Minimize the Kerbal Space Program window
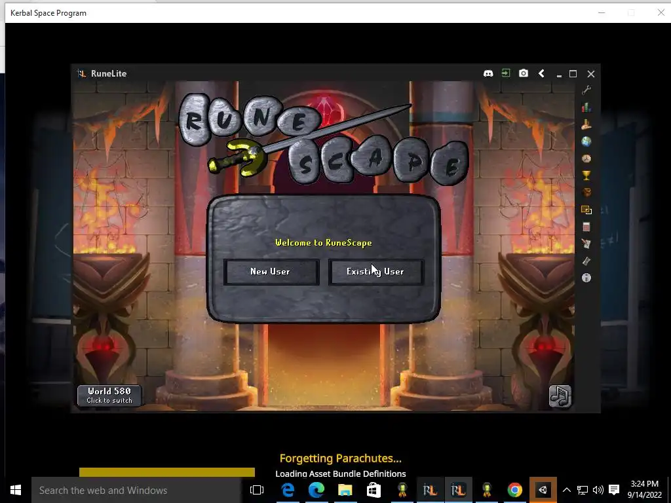 click(602, 13)
